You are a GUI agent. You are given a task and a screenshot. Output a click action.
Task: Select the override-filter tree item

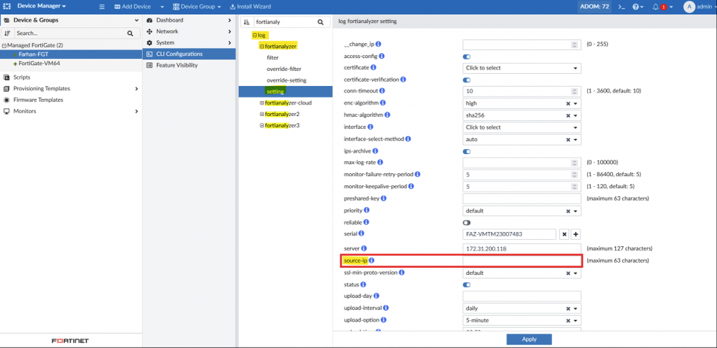tap(283, 69)
